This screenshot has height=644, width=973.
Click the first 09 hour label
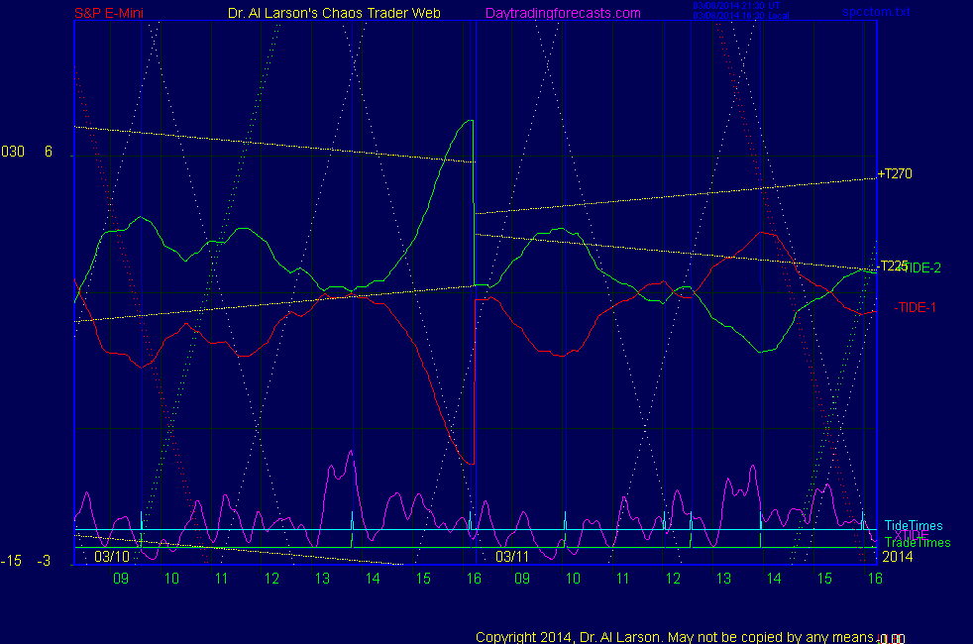(121, 578)
